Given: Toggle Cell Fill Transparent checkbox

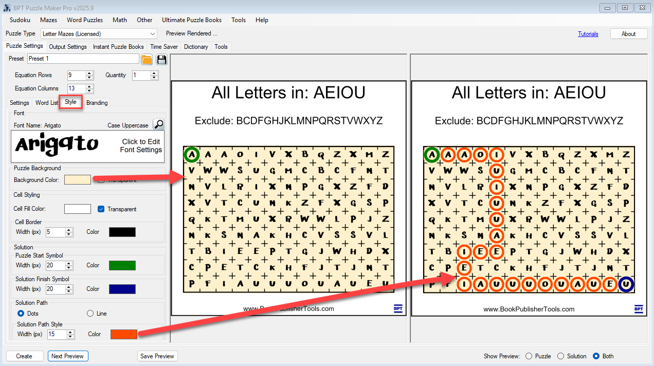Looking at the screenshot, I should point(101,209).
